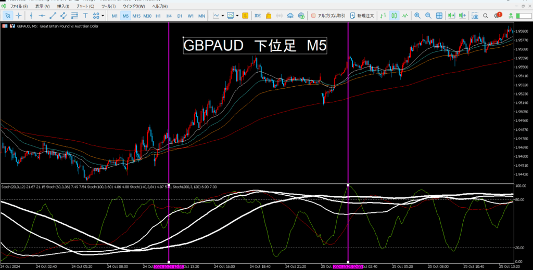Click the tile windows grid icon

coord(439,16)
